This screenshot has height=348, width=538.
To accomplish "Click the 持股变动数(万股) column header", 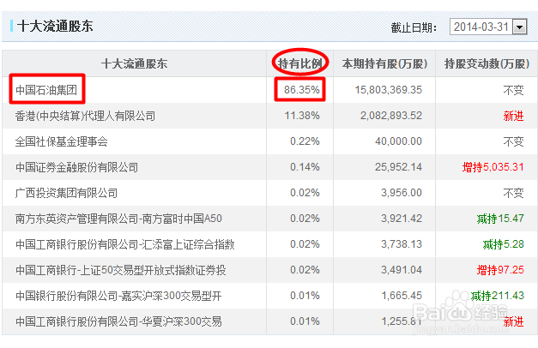I will [x=487, y=63].
